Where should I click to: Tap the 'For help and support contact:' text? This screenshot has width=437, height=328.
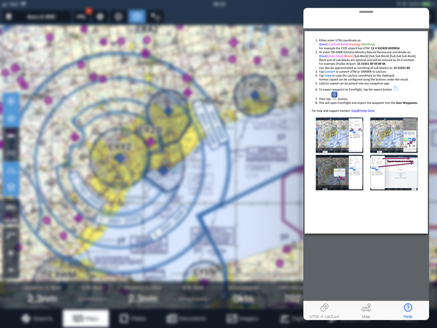pyautogui.click(x=331, y=111)
